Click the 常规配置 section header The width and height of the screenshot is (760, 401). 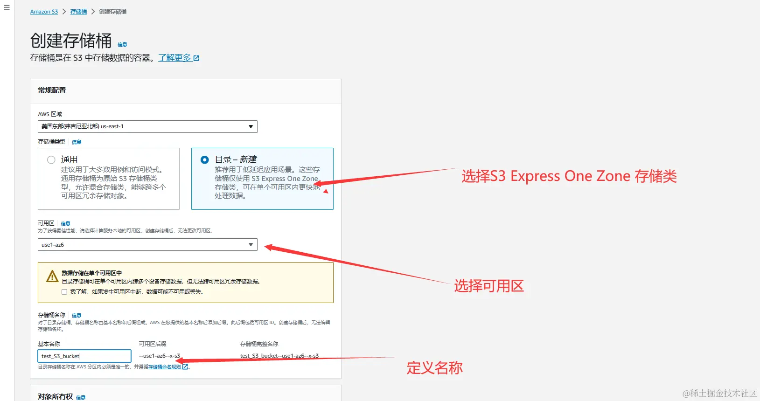[x=52, y=90]
